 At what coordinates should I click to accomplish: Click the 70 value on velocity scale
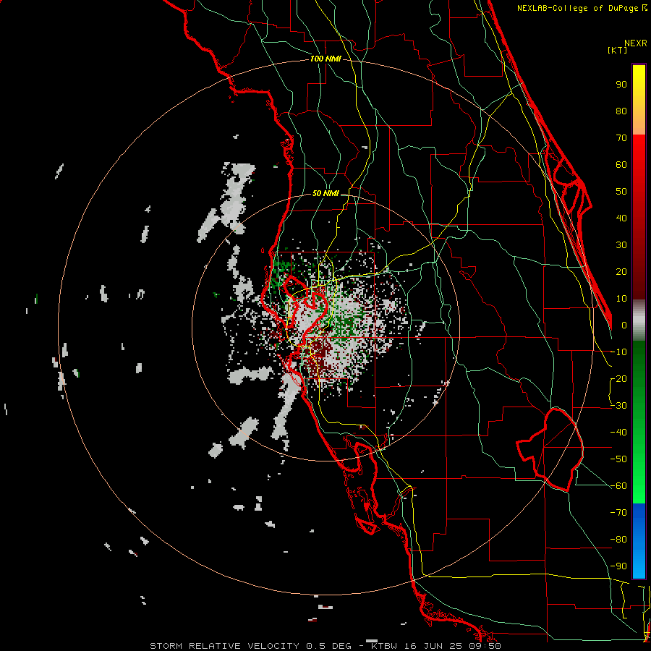click(621, 138)
